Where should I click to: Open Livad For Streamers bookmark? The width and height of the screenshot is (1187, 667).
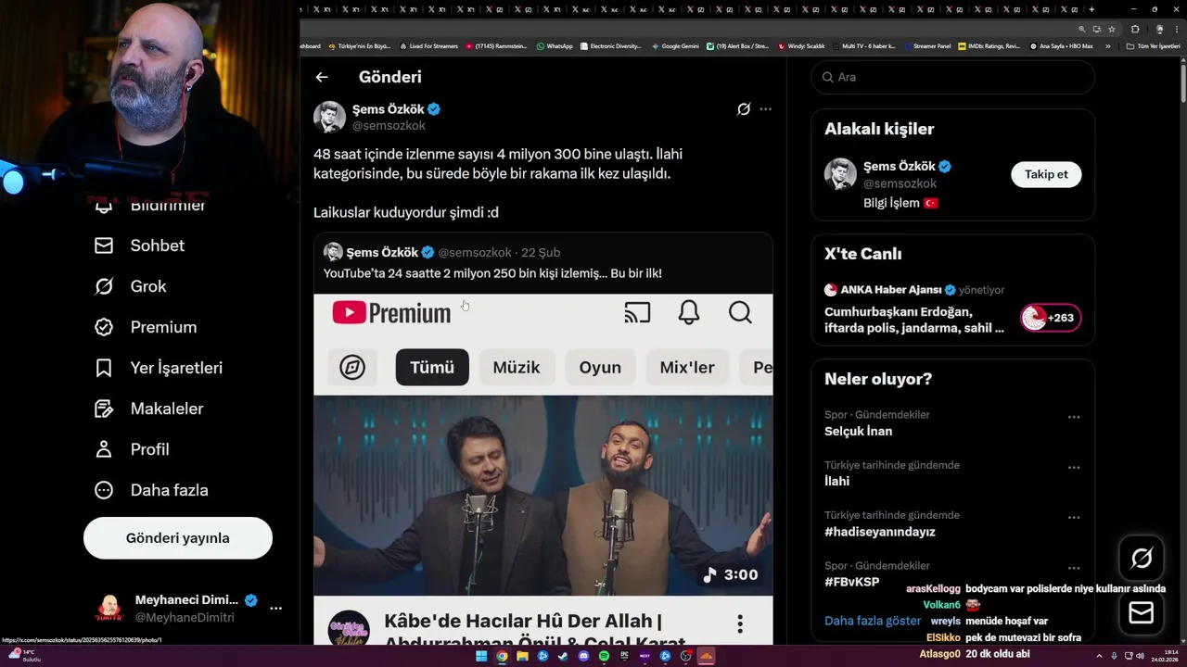pos(428,45)
